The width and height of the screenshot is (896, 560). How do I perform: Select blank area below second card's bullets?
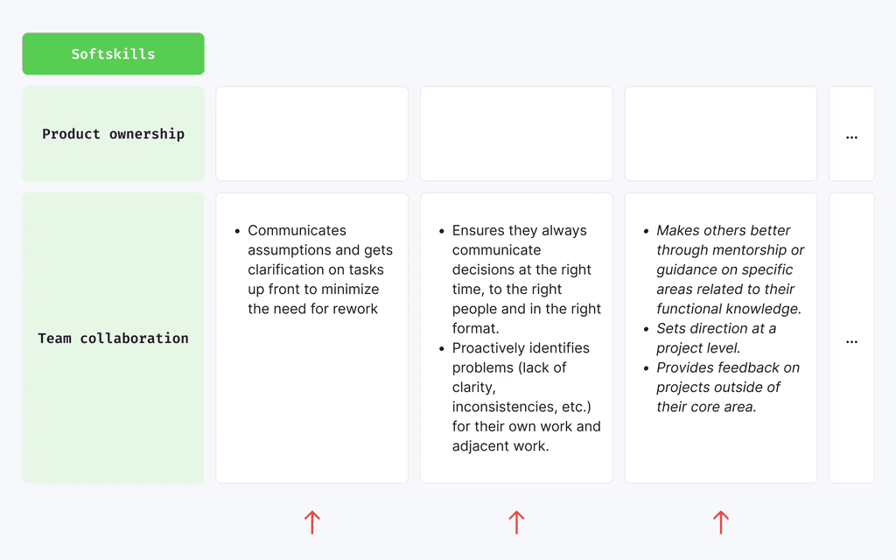(516, 469)
